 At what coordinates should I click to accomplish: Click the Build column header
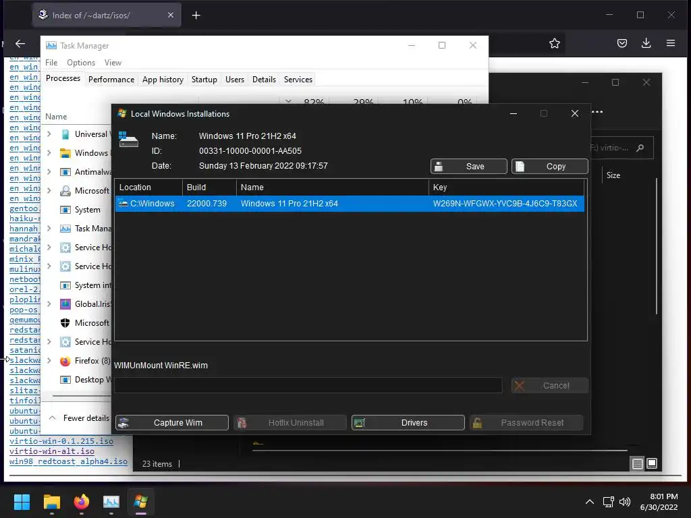coord(209,188)
